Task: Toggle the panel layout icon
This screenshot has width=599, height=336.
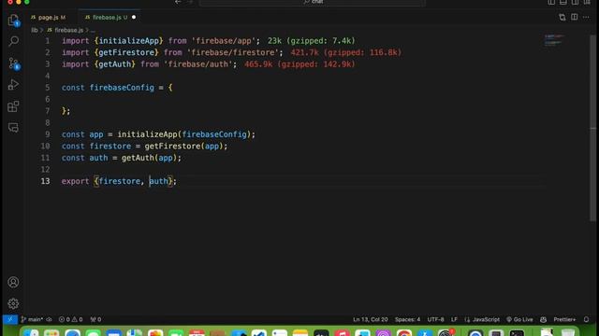Action: pos(563,2)
